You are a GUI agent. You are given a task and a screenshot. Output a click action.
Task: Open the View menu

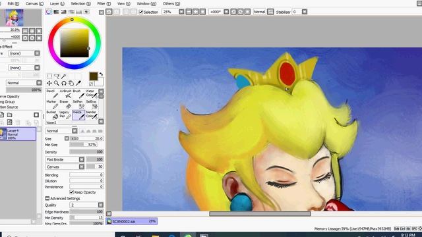coord(124,4)
